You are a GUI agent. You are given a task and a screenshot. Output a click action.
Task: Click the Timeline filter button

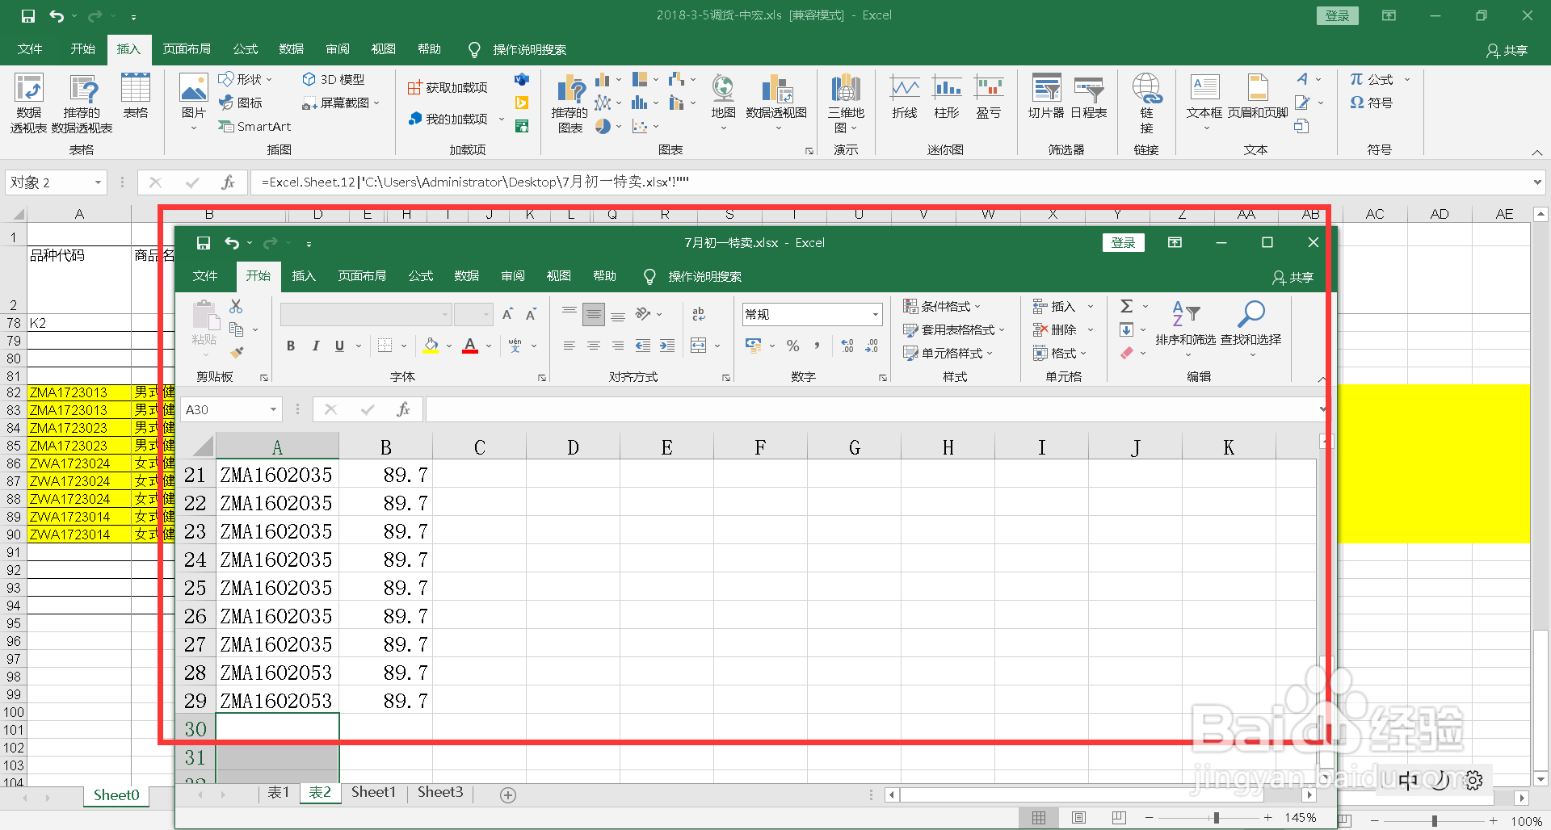[1088, 96]
